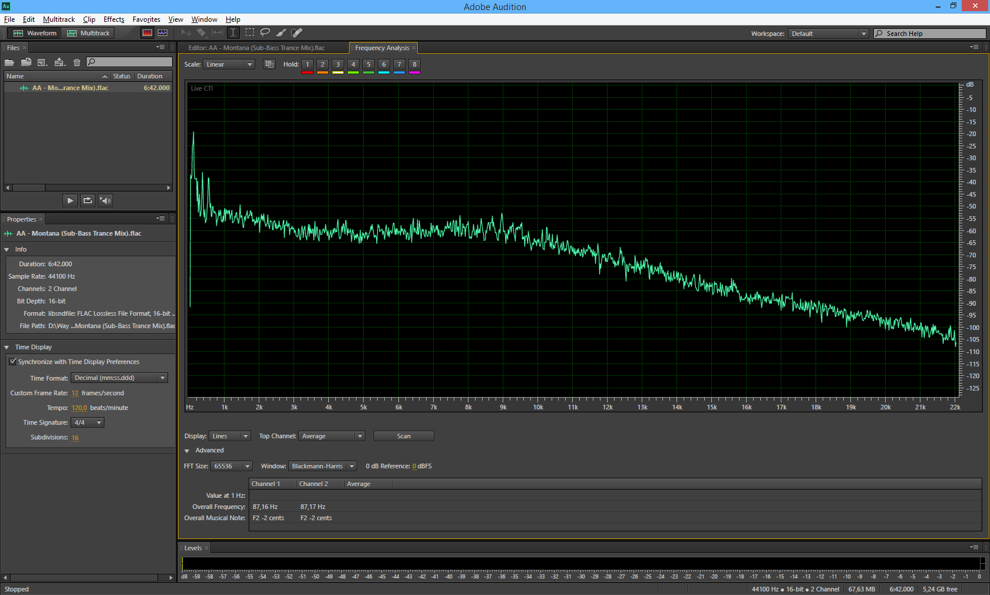Select the Lasso Selection tool
The image size is (990, 595).
click(x=265, y=33)
